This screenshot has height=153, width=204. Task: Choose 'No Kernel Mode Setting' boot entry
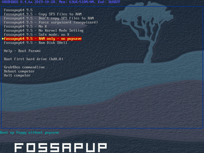point(44,30)
